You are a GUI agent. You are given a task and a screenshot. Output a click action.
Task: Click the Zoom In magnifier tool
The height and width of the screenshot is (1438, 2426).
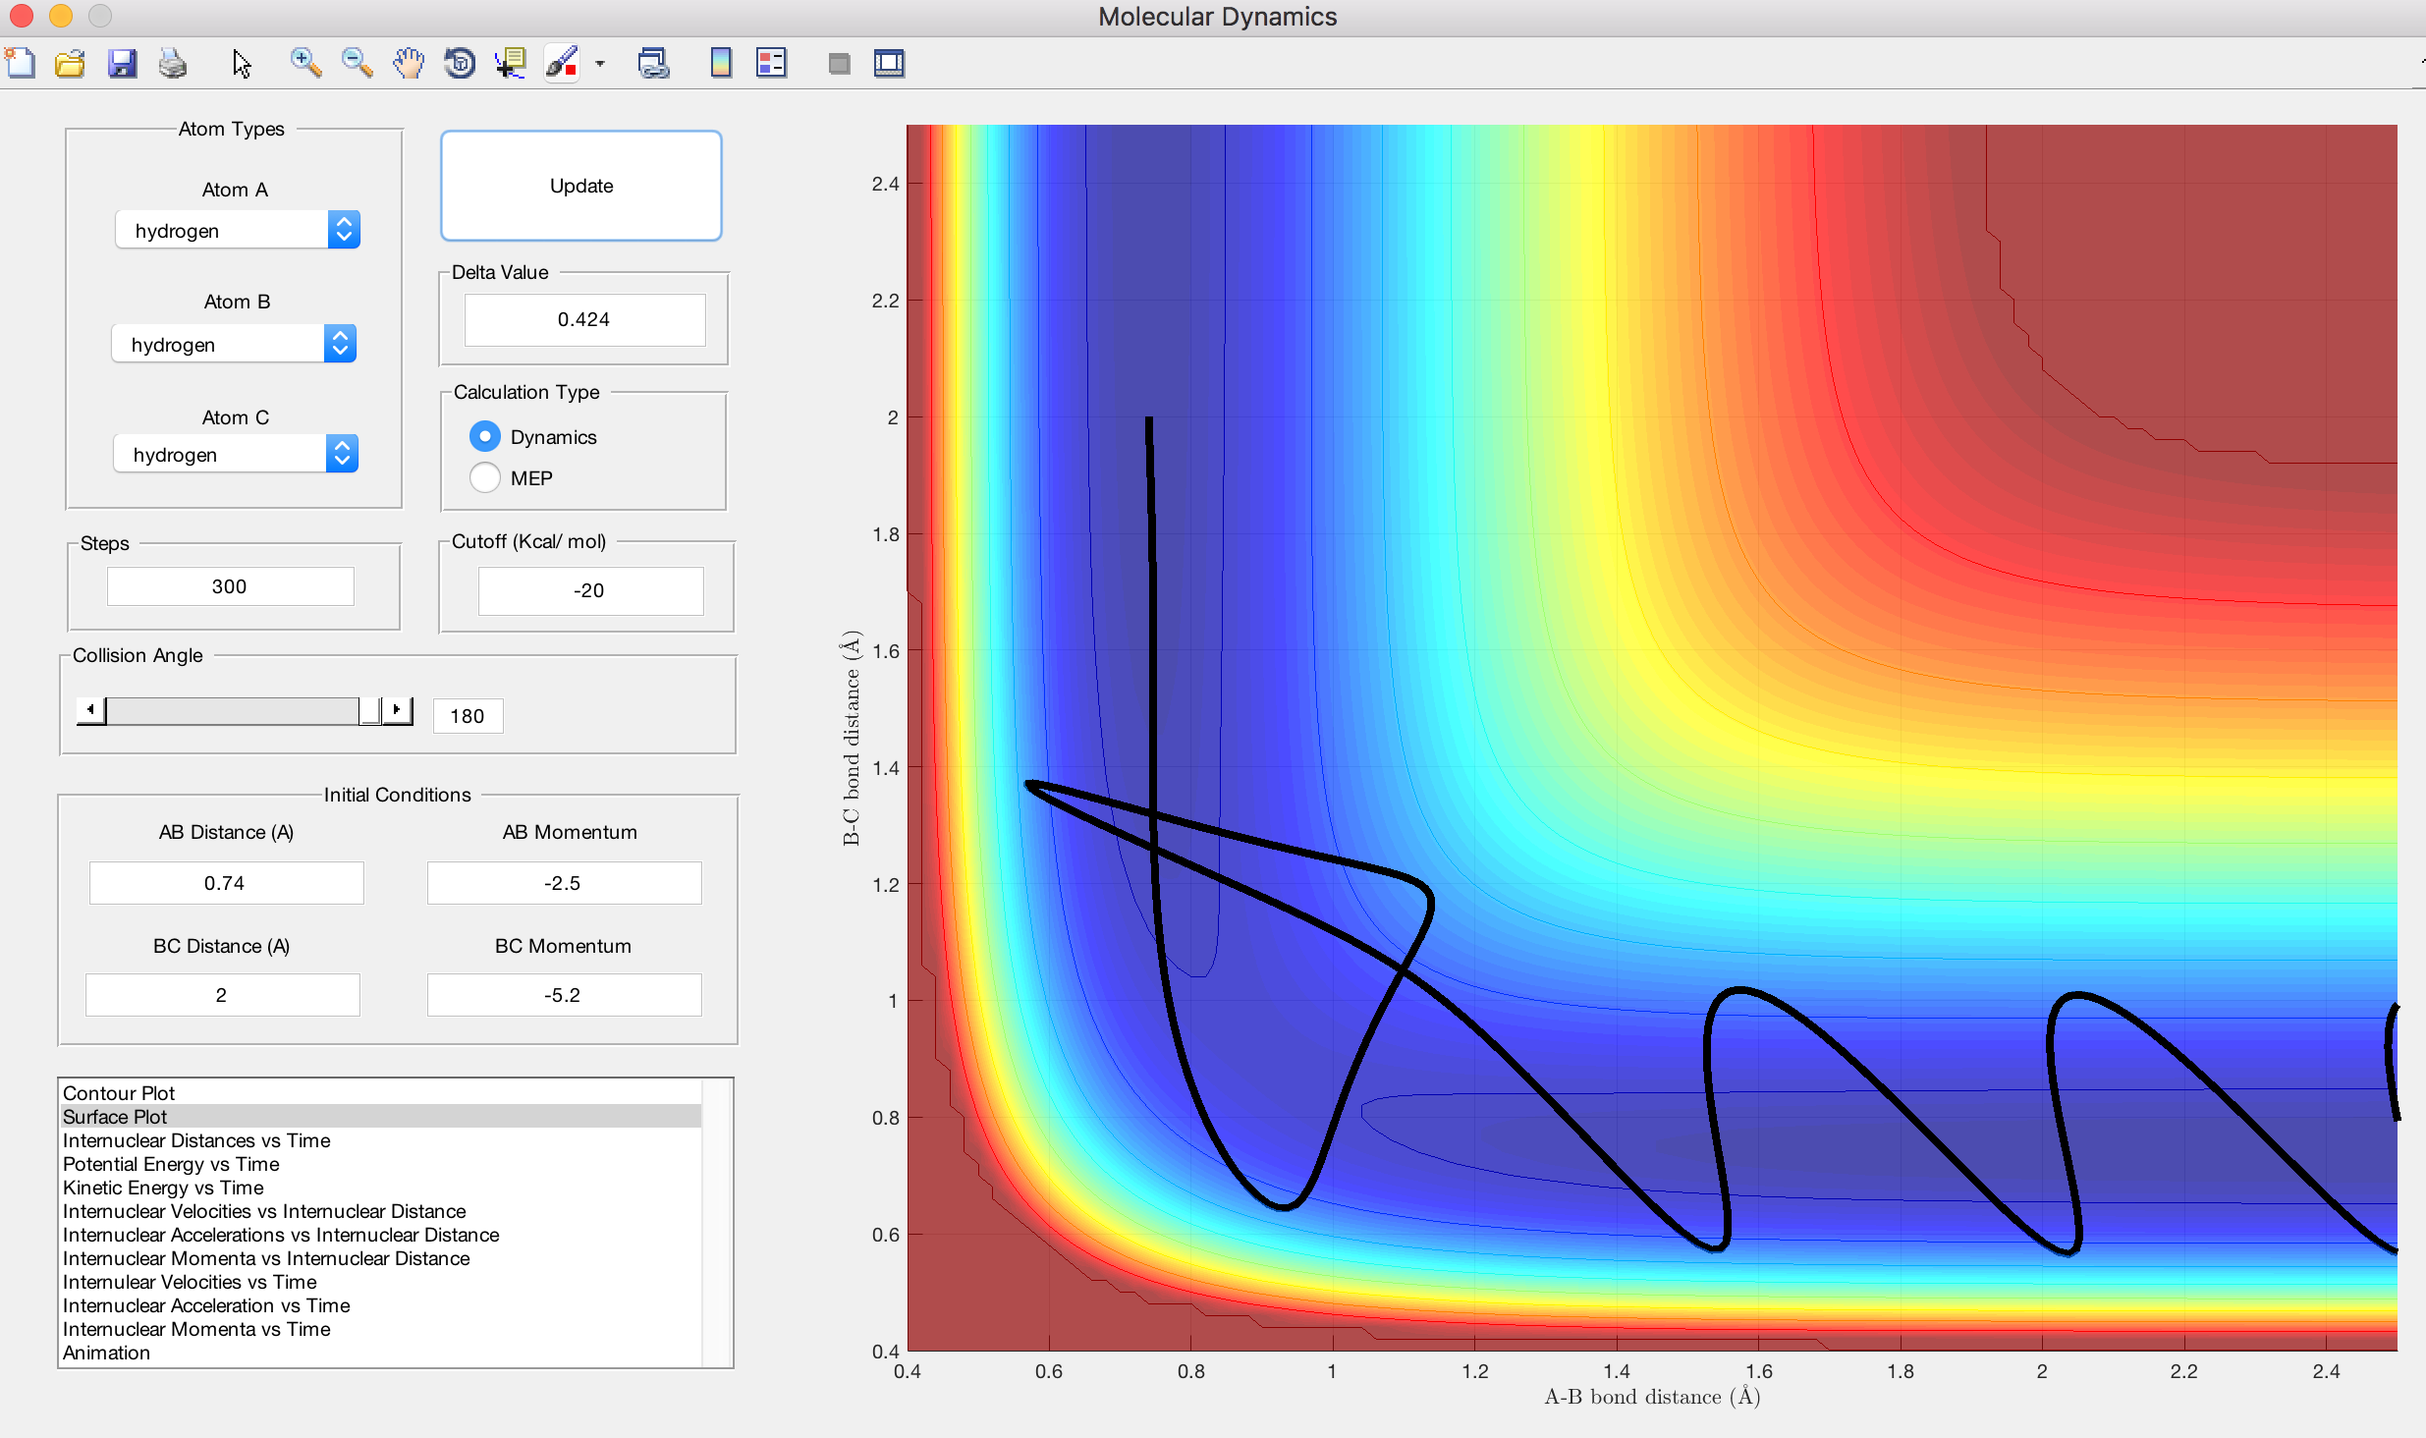[x=305, y=64]
